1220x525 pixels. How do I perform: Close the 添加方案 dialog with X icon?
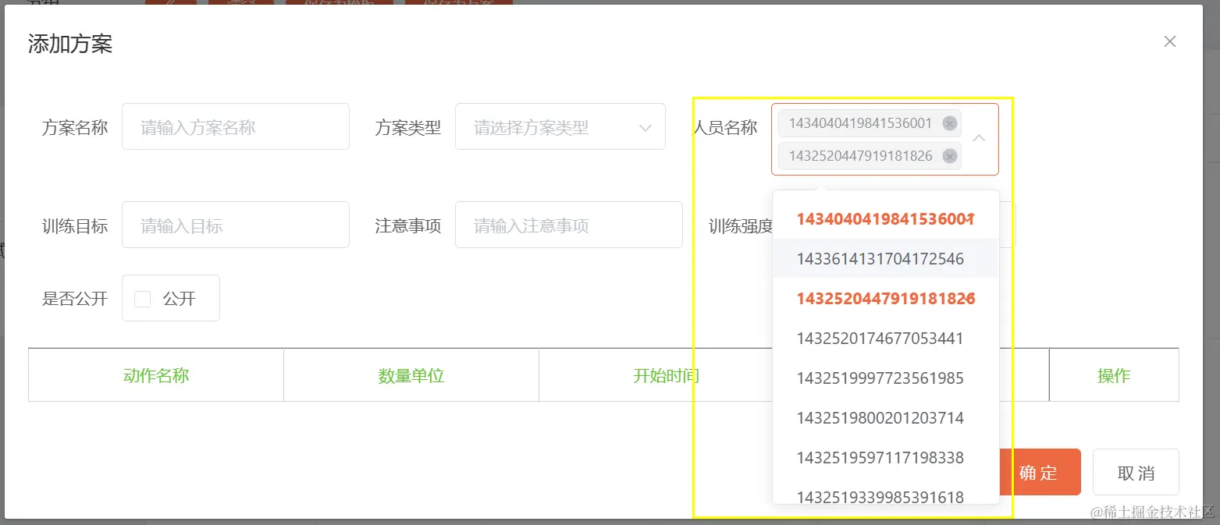point(1169,41)
